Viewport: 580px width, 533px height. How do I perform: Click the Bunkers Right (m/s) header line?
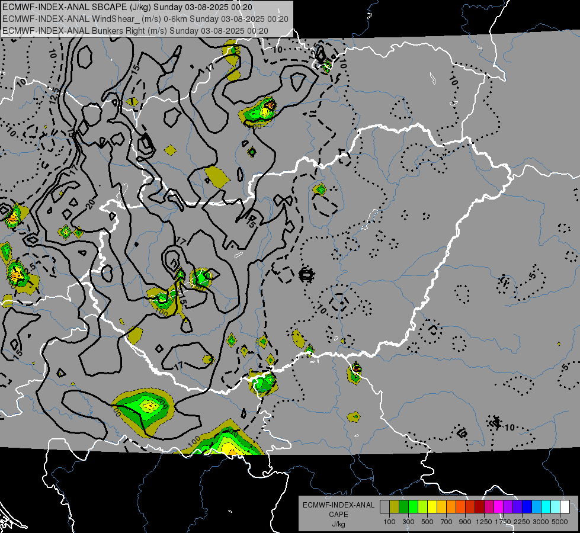136,31
